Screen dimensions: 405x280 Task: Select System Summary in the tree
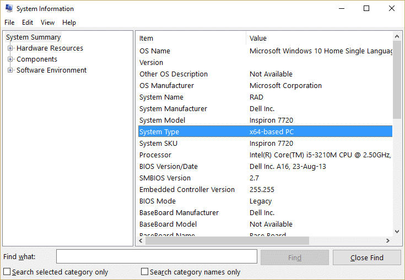click(x=33, y=37)
